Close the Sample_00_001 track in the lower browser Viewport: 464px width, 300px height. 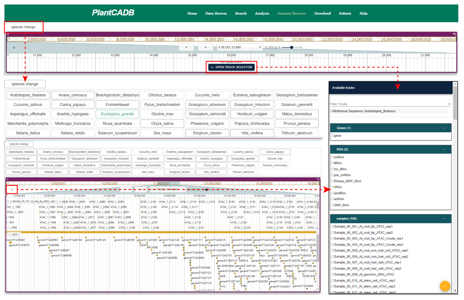[11, 201]
